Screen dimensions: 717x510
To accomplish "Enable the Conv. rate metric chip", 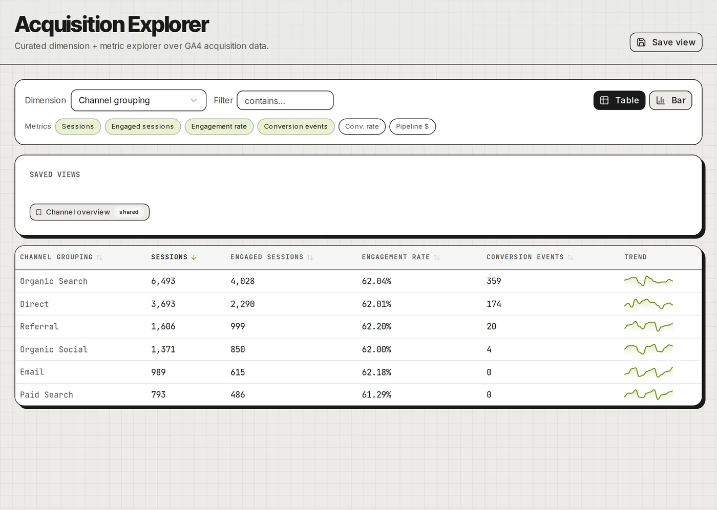I will point(362,126).
